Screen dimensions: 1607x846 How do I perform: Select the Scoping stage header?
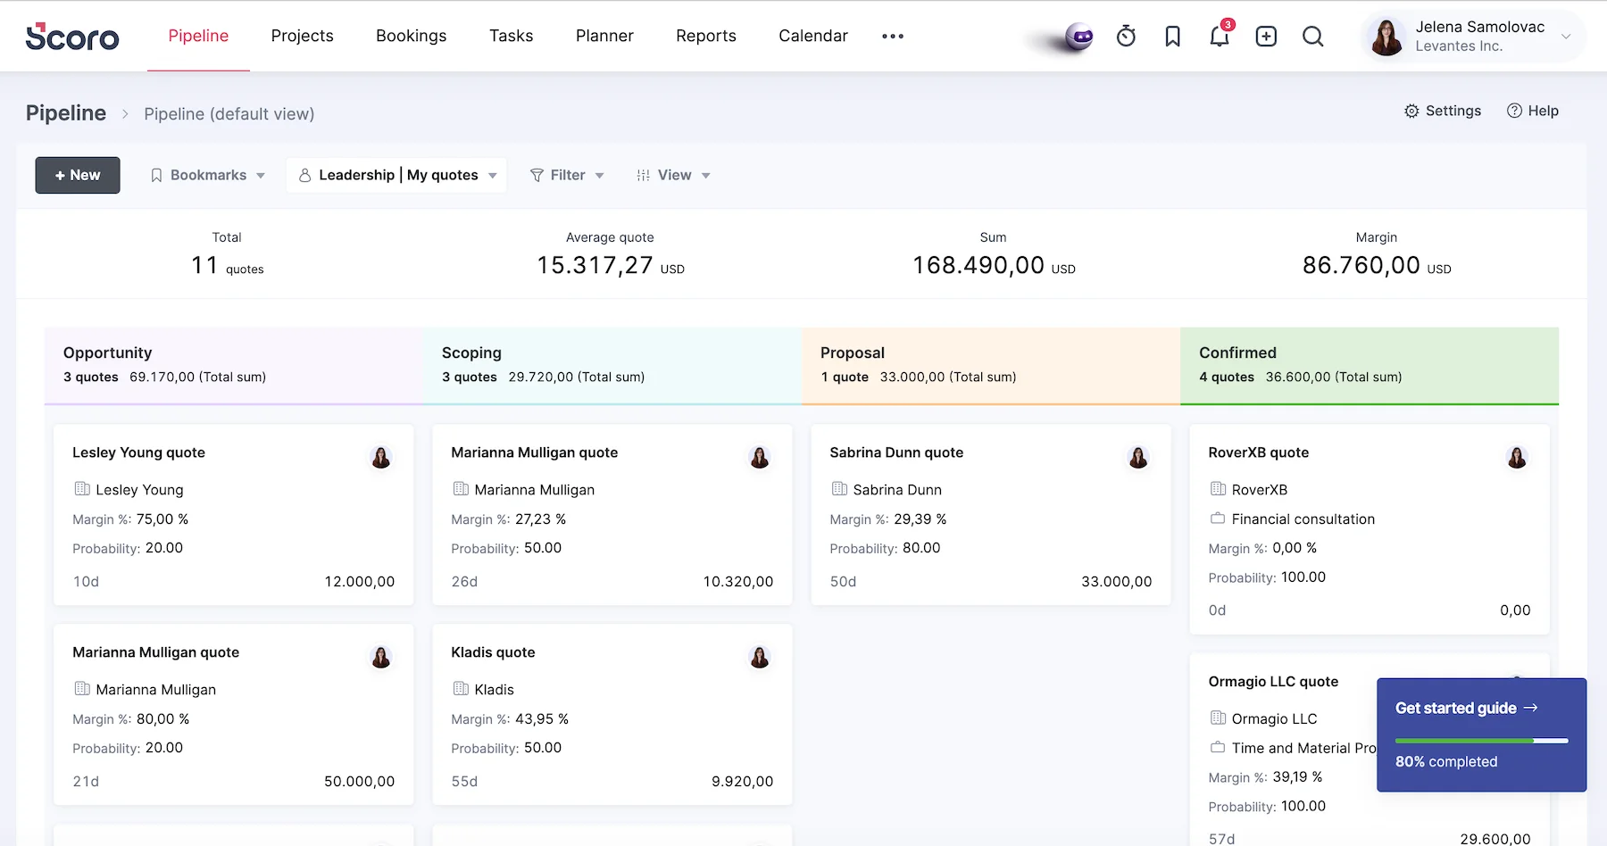tap(612, 366)
